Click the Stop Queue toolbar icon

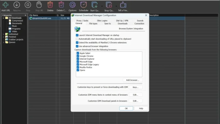tap(109, 5)
